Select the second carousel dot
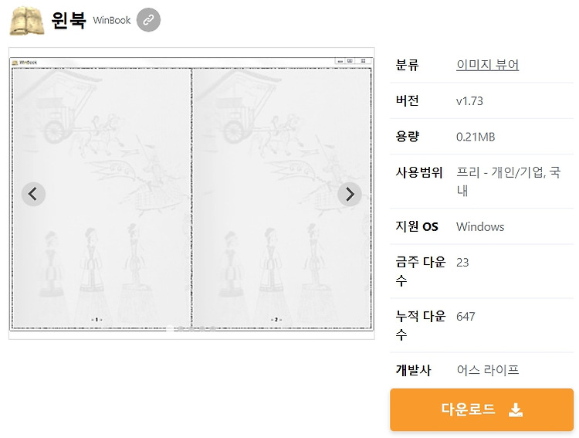The width and height of the screenshot is (579, 438). coord(181,328)
